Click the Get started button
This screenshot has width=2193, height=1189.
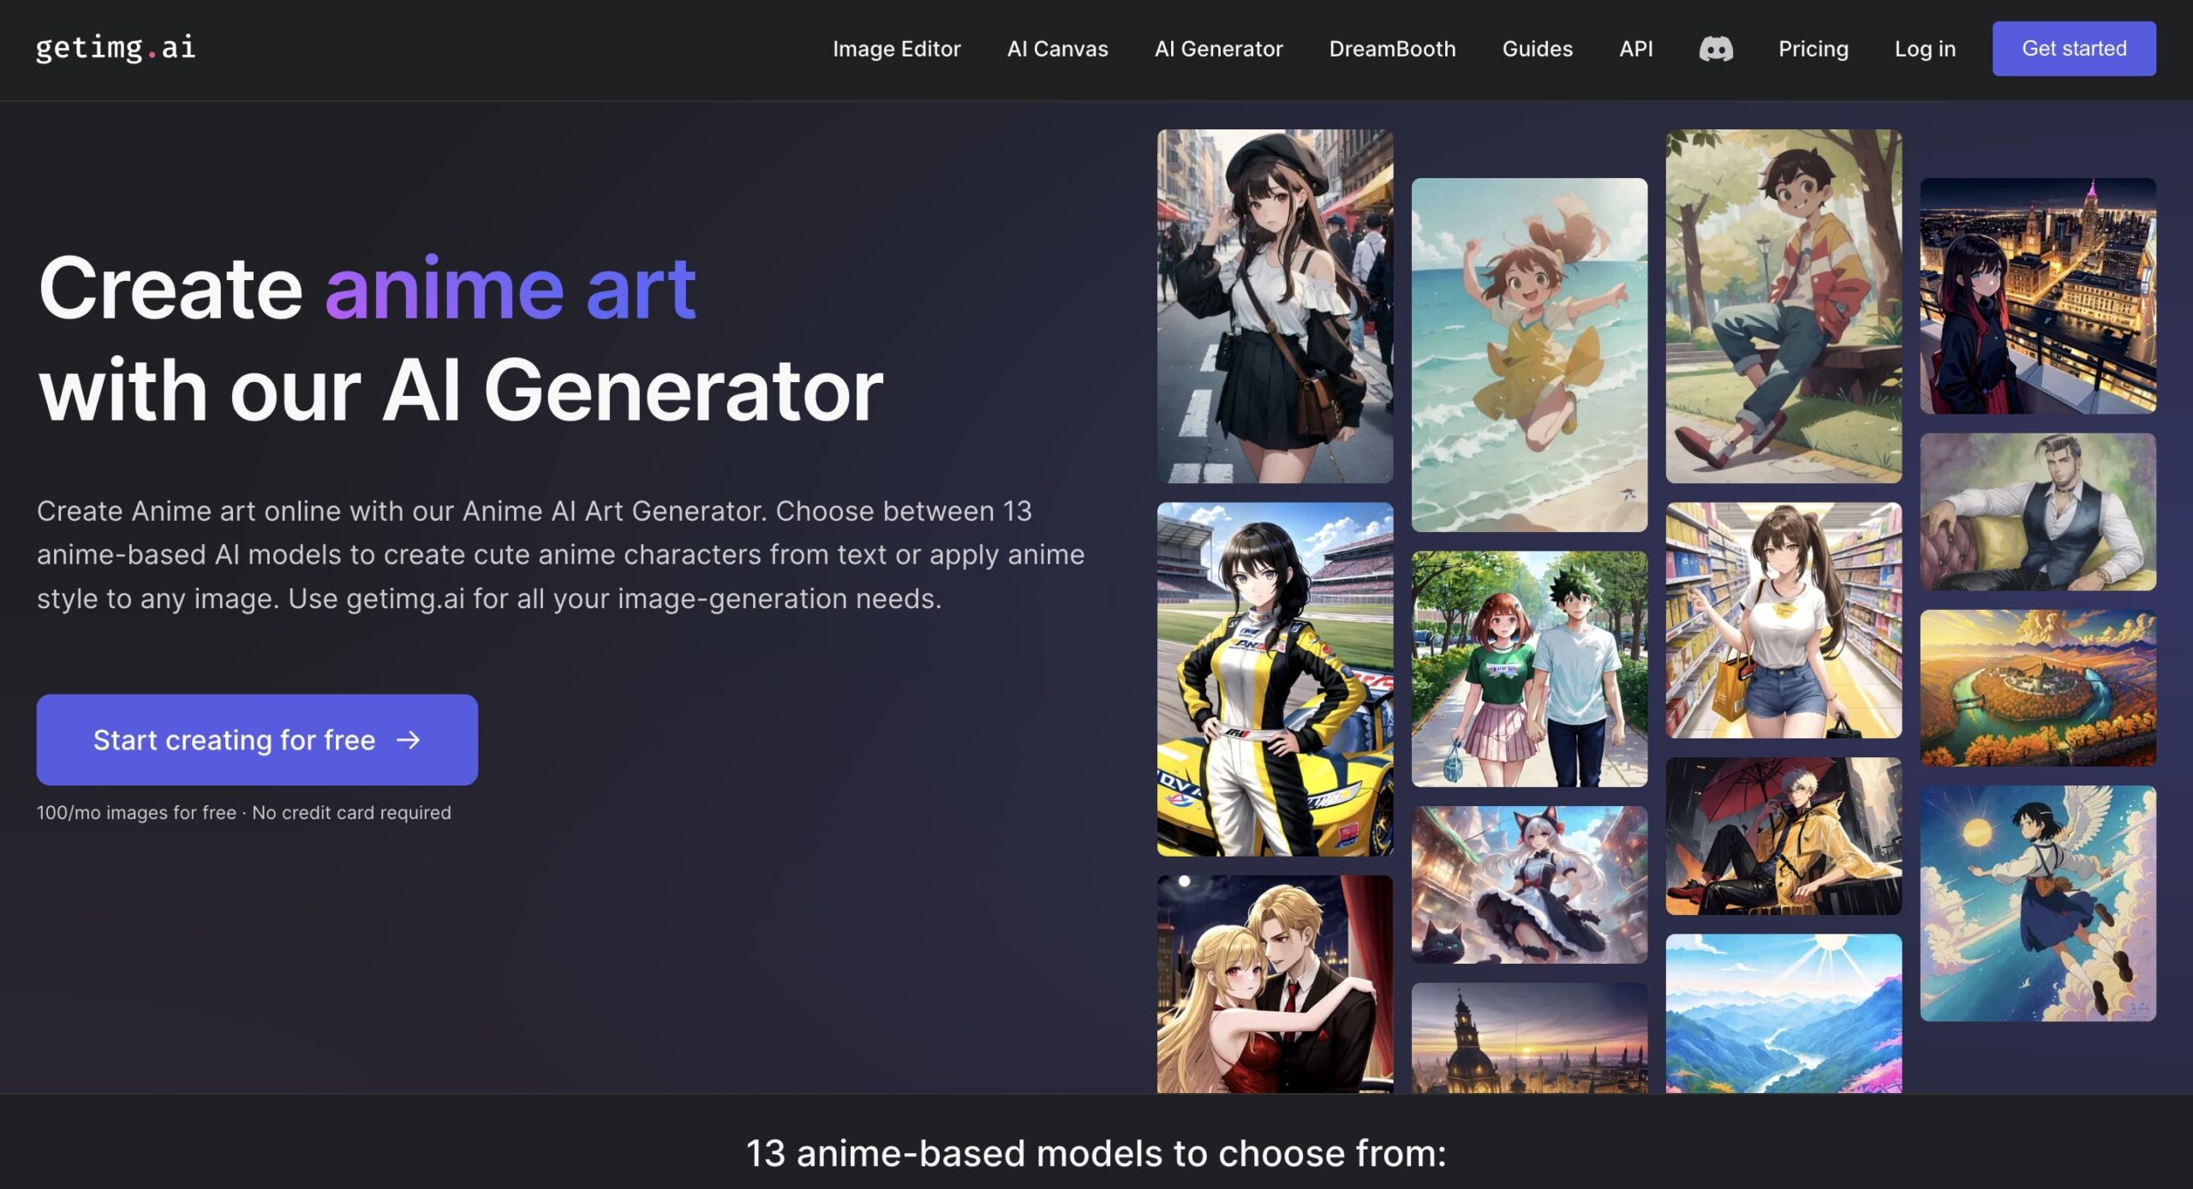pyautogui.click(x=2074, y=49)
